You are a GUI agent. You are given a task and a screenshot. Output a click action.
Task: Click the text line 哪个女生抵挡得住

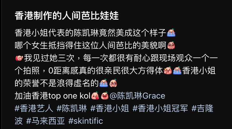90,45
